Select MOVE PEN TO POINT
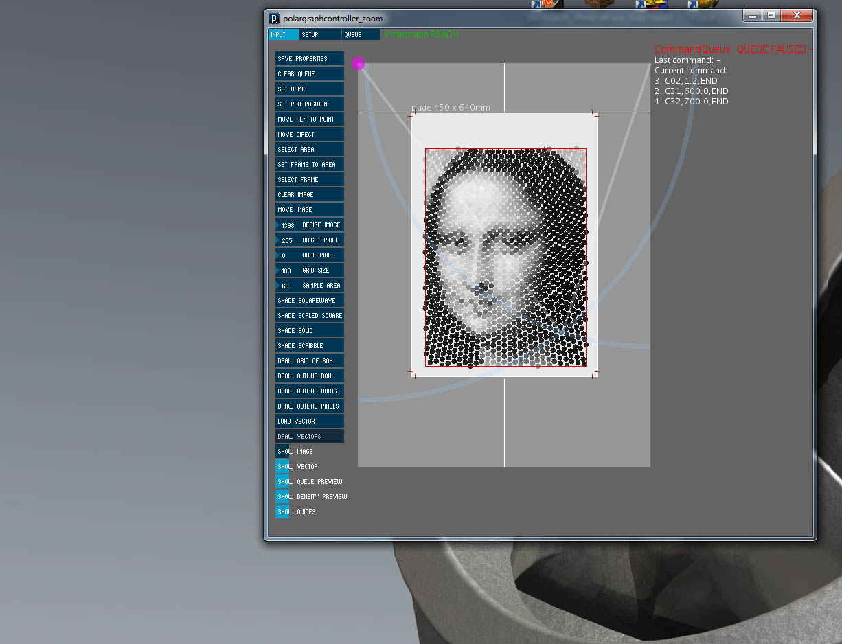 click(x=309, y=119)
